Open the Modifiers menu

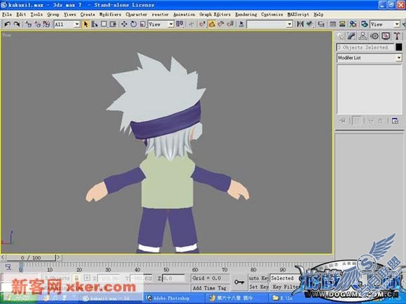pyautogui.click(x=111, y=15)
